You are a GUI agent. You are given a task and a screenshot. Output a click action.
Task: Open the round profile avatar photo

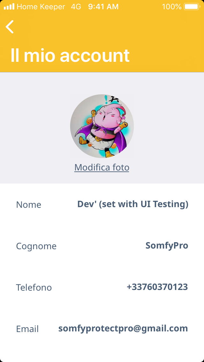[102, 126]
